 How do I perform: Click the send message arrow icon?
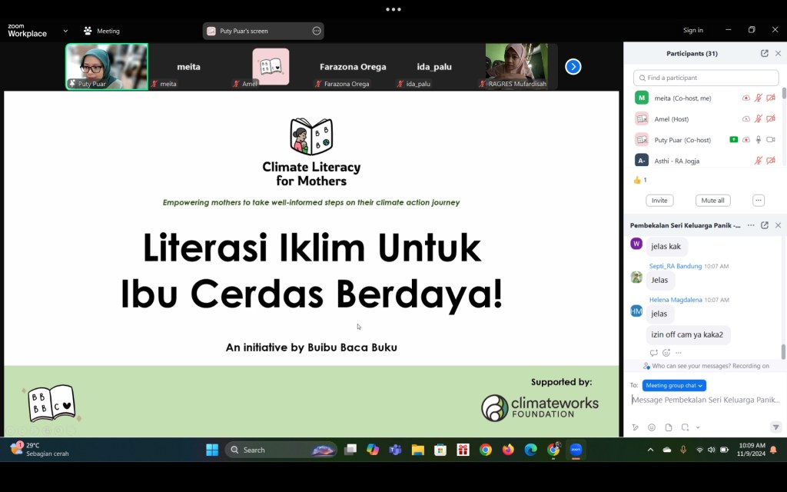(x=775, y=427)
